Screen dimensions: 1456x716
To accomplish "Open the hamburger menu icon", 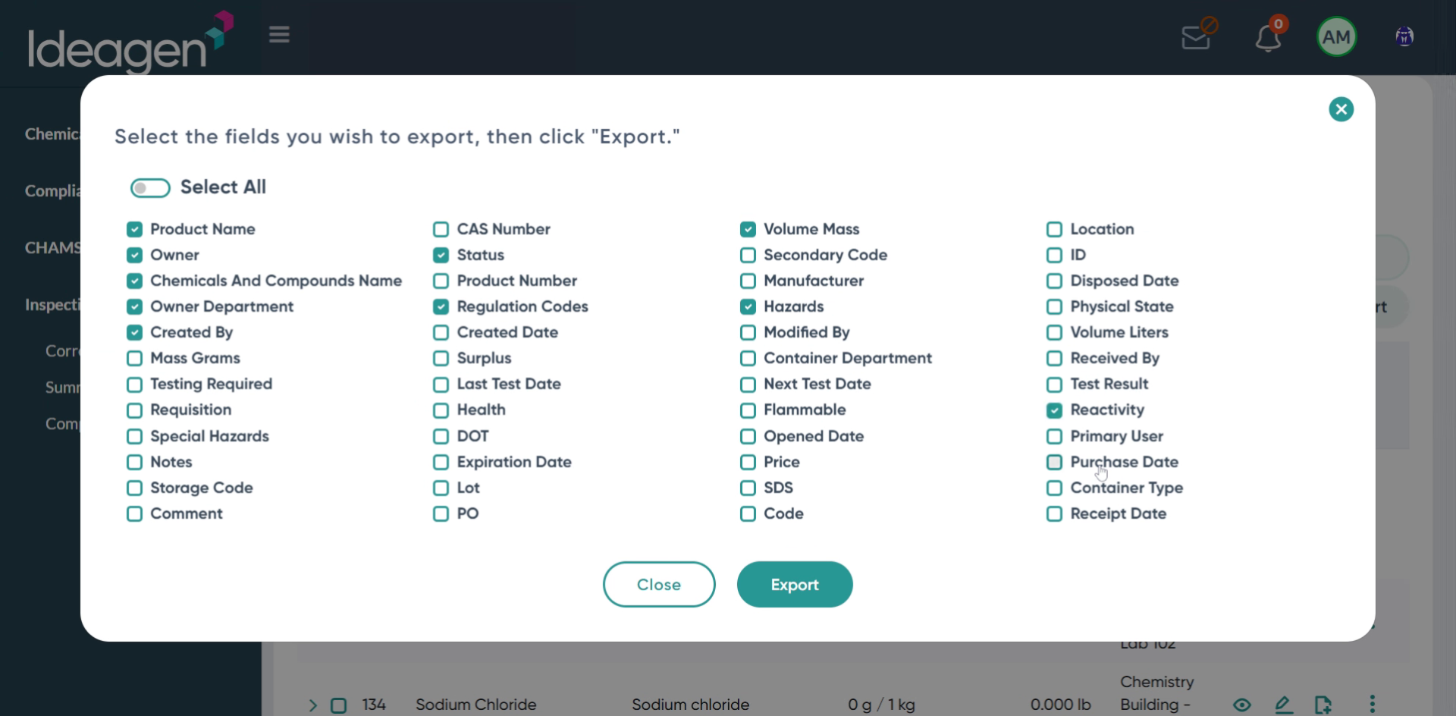I will click(x=279, y=35).
